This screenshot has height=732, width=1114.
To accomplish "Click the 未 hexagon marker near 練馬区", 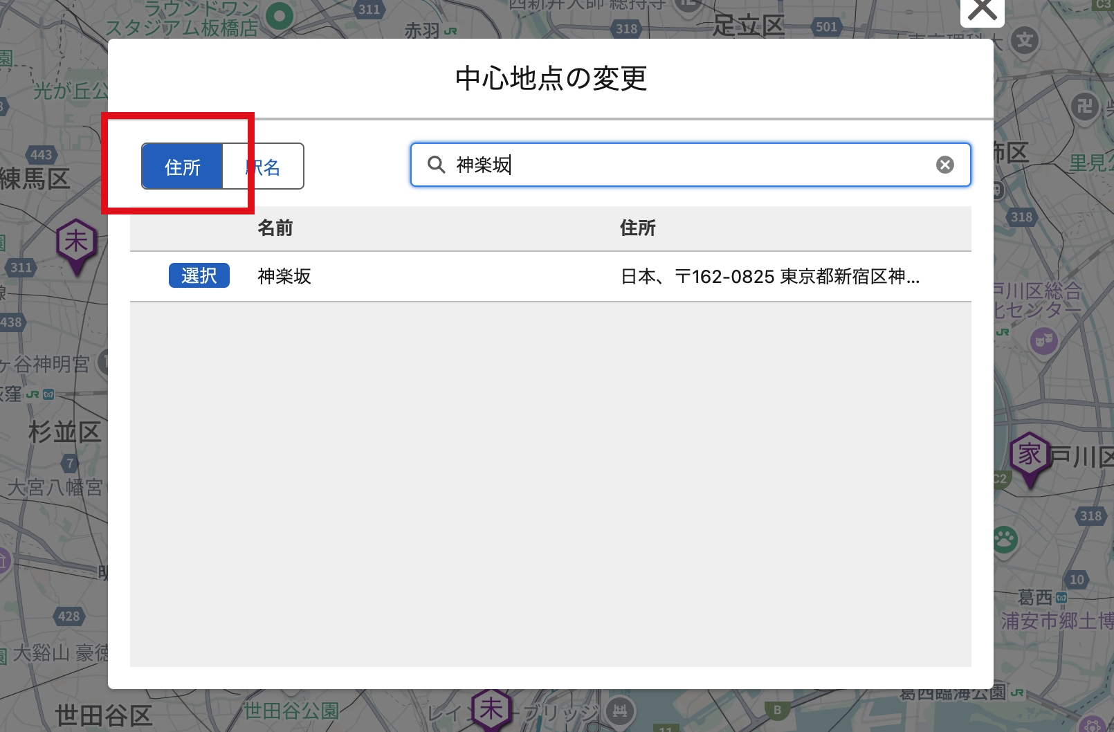I will pos(76,244).
